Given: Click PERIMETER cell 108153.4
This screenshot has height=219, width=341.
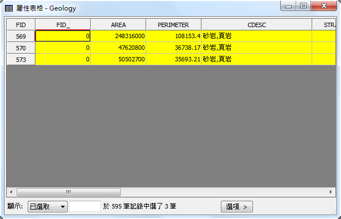Looking at the screenshot, I should click(174, 36).
